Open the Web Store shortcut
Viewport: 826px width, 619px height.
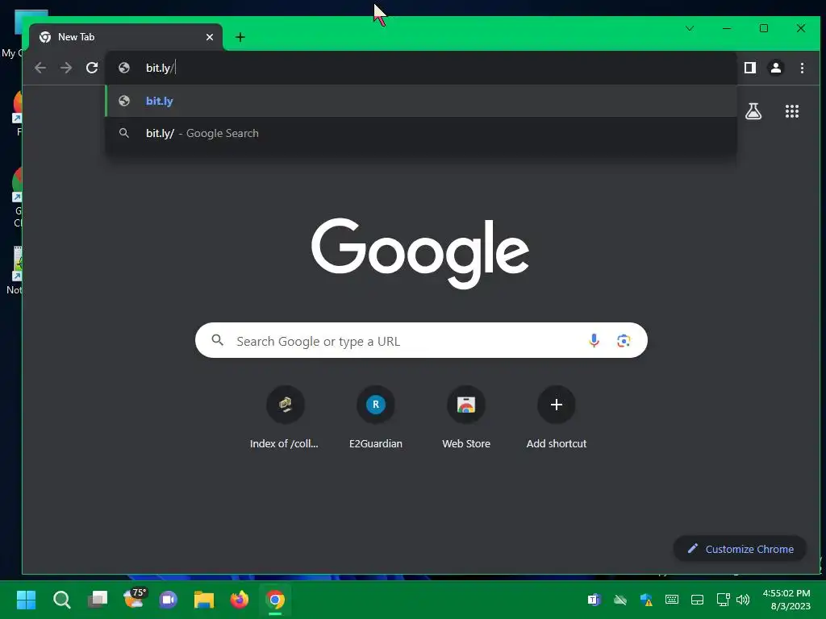point(466,418)
